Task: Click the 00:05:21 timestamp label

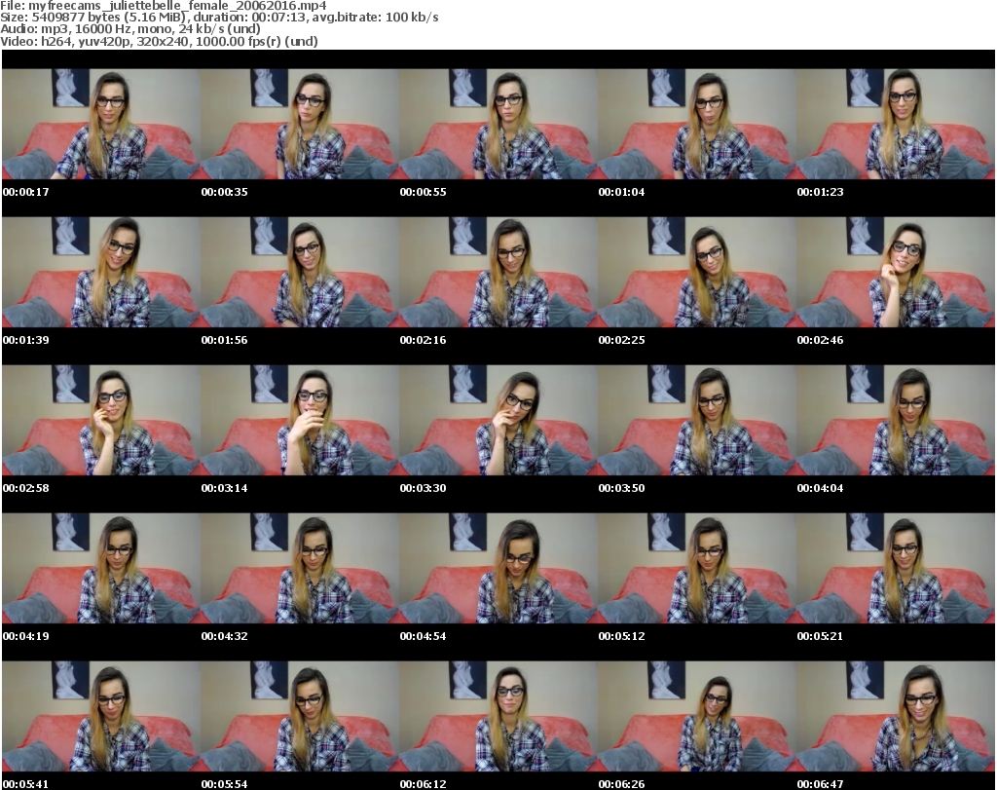Action: point(820,636)
